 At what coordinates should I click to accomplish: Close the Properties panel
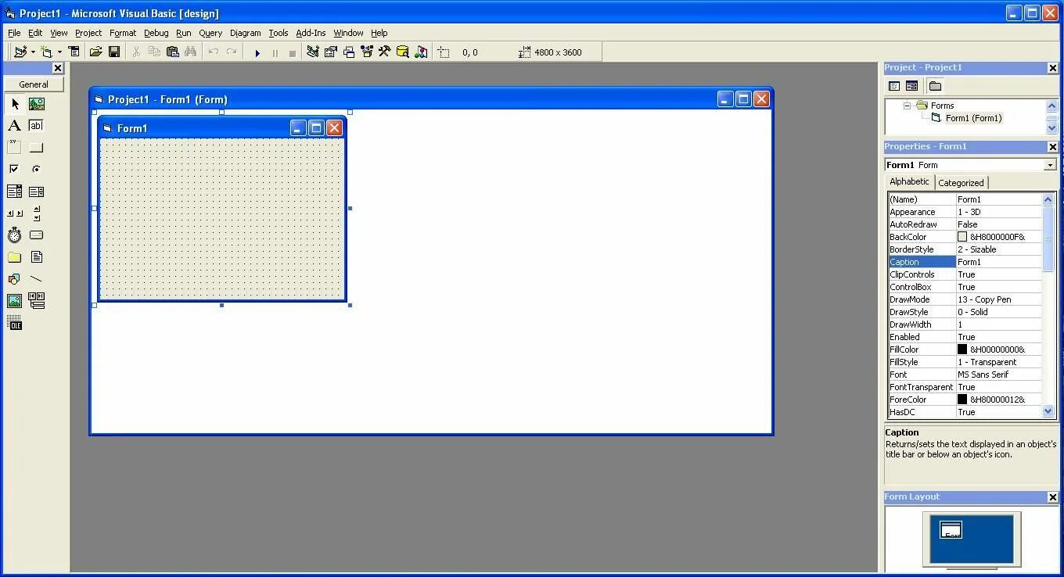pos(1052,147)
